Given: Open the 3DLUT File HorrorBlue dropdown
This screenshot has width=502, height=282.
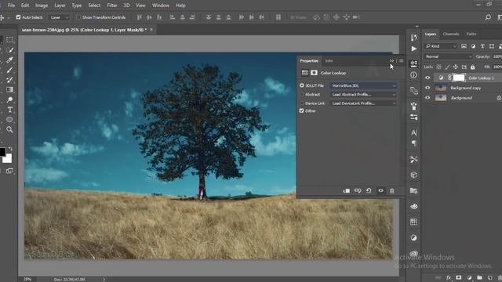Looking at the screenshot, I should (x=363, y=85).
